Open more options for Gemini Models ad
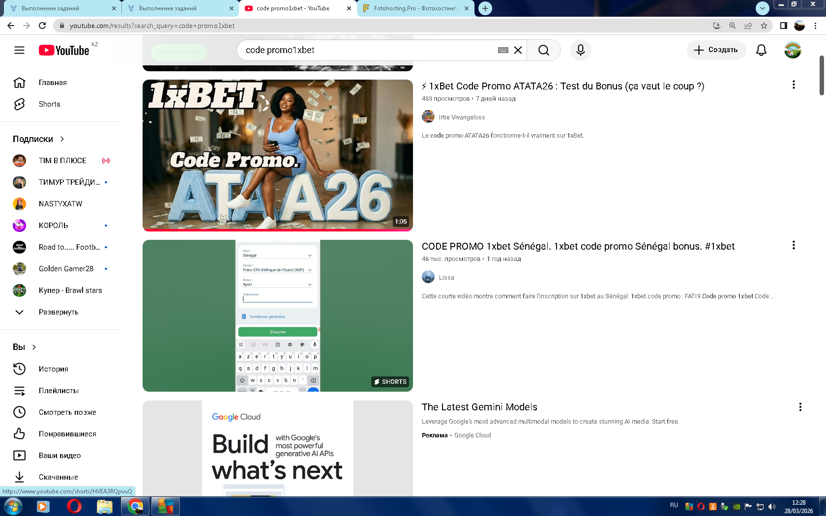 tap(800, 407)
